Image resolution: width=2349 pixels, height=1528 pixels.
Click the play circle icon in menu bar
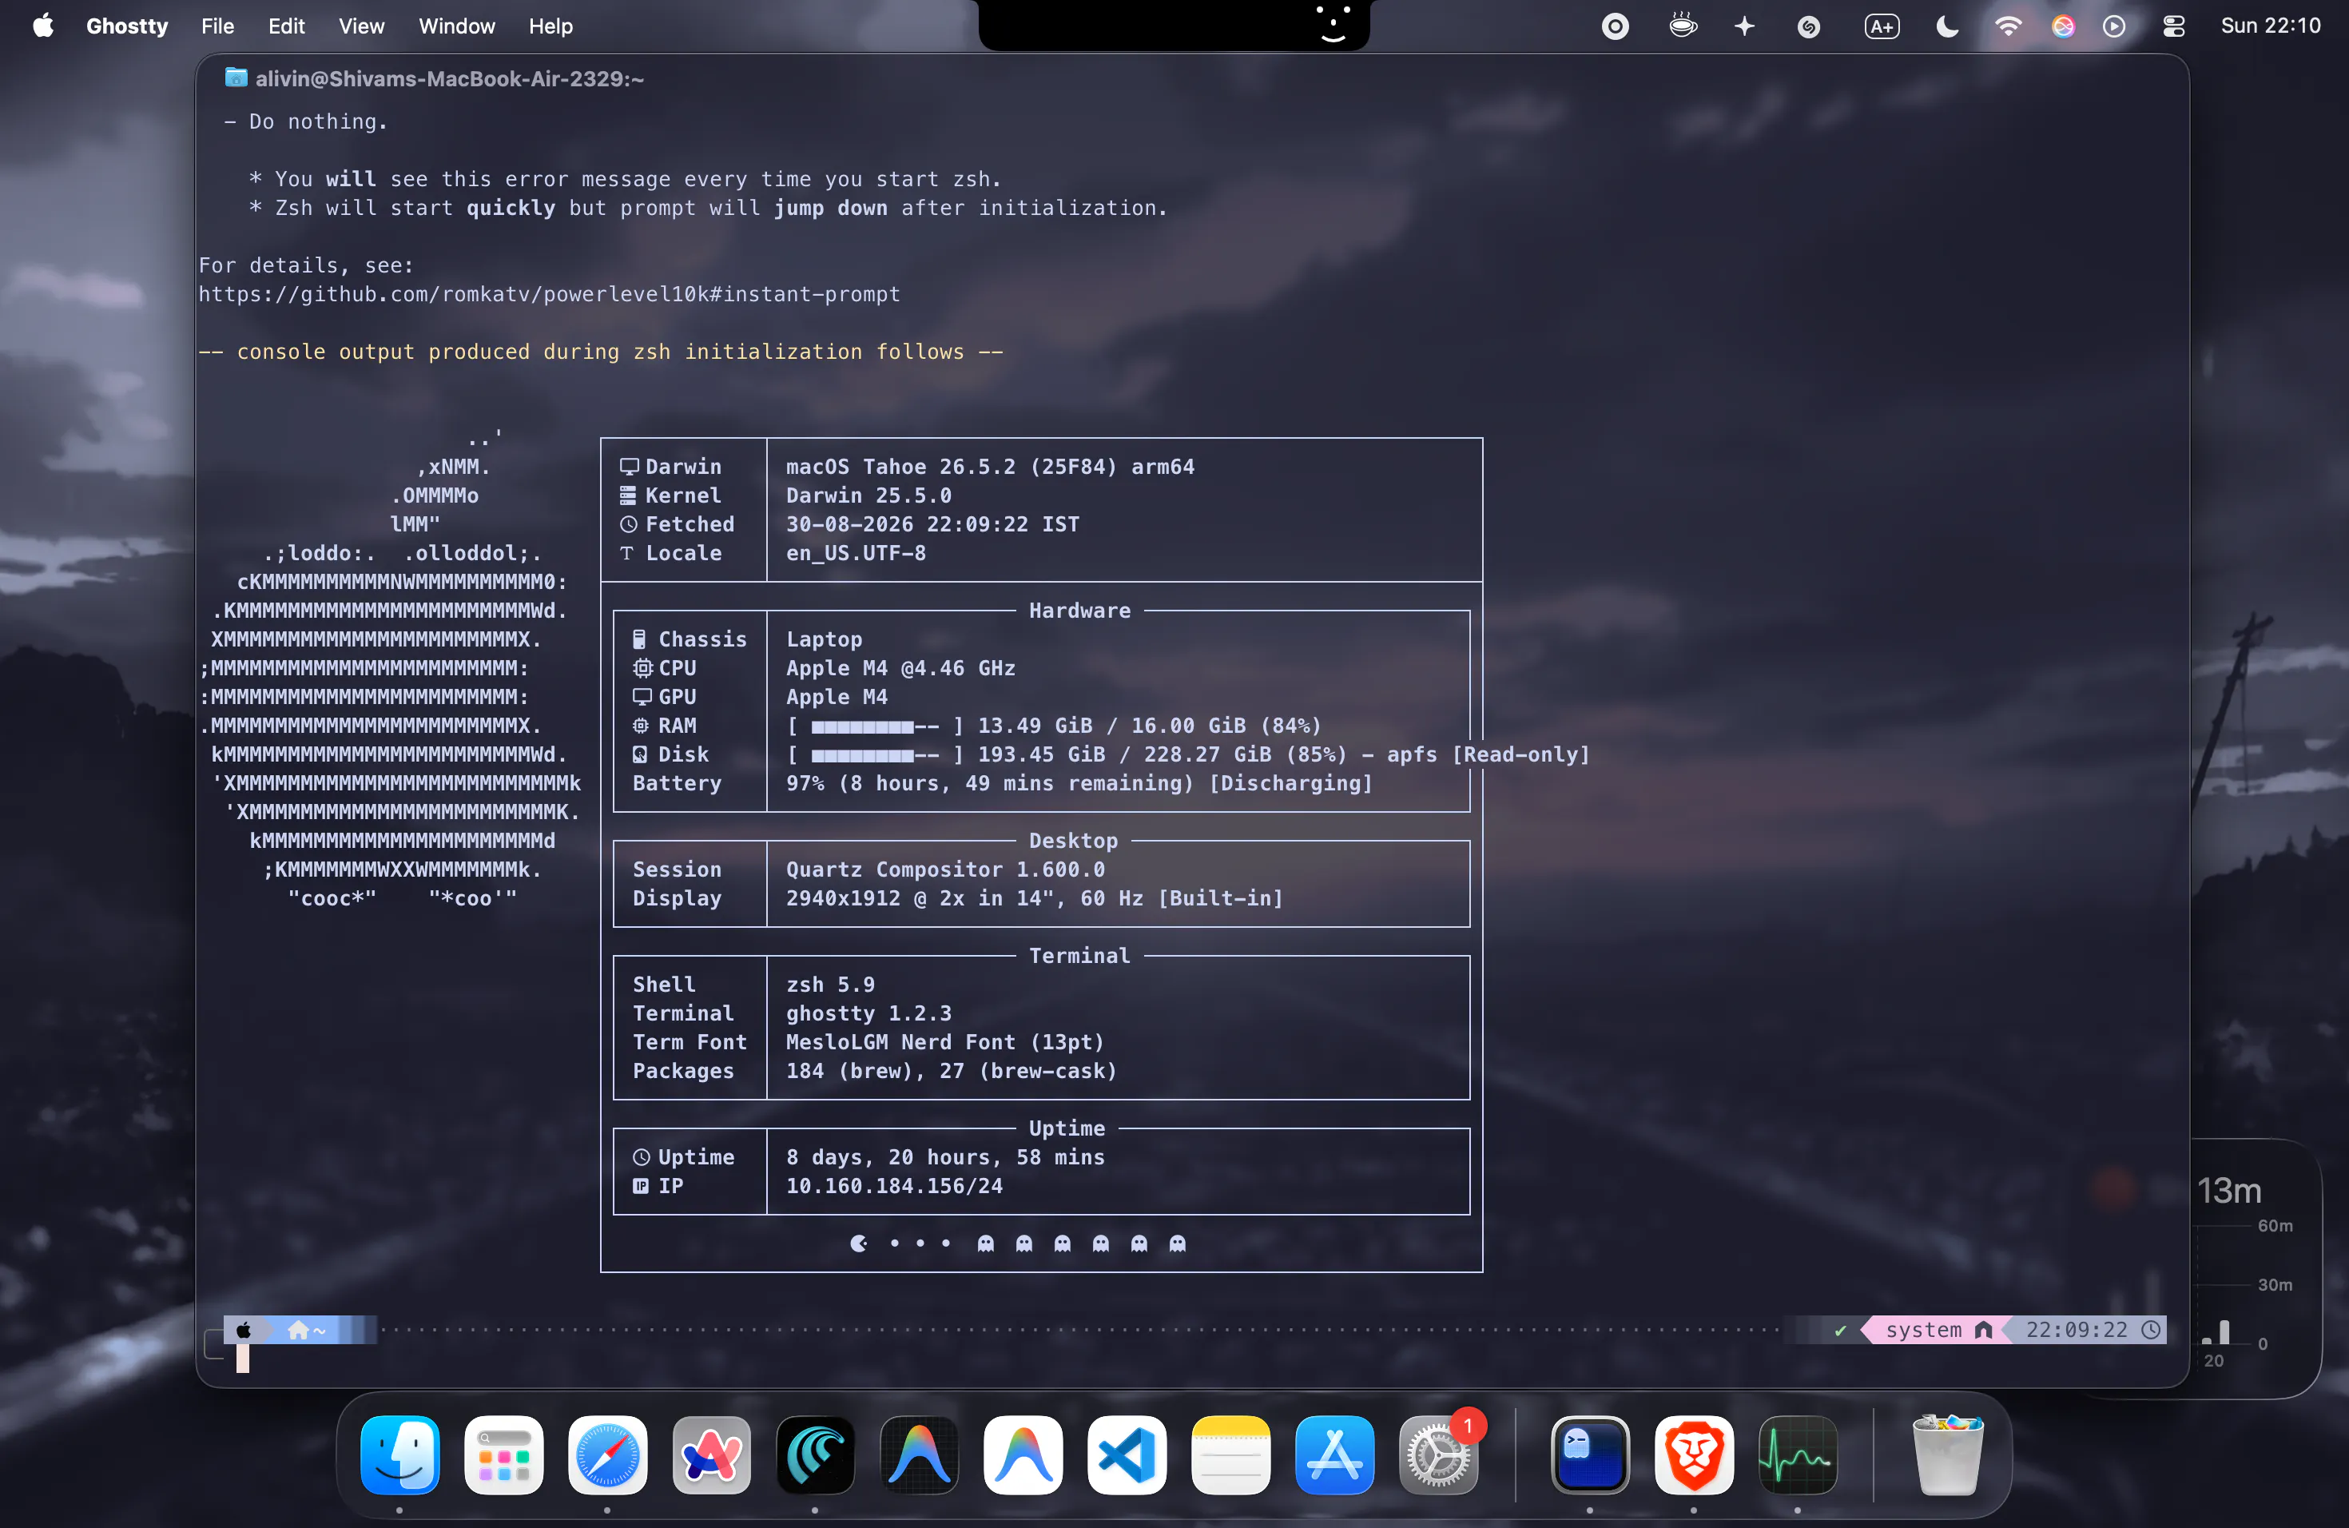(x=2113, y=26)
